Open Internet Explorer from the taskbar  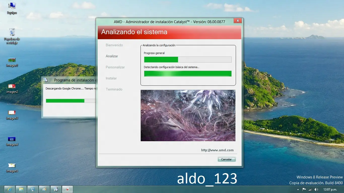pos(9,189)
